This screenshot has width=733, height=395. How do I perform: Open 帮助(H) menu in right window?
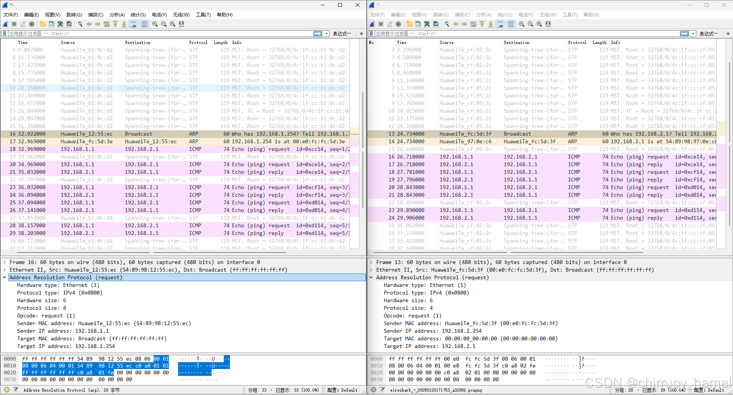point(591,15)
